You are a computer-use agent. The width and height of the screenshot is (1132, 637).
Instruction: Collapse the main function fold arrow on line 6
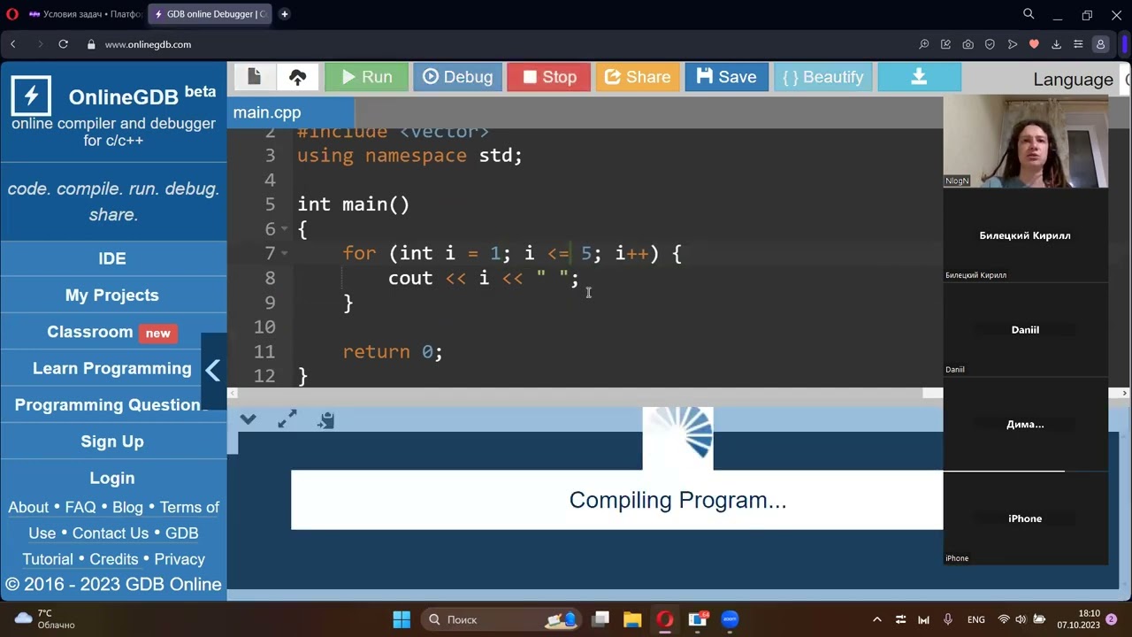tap(285, 229)
